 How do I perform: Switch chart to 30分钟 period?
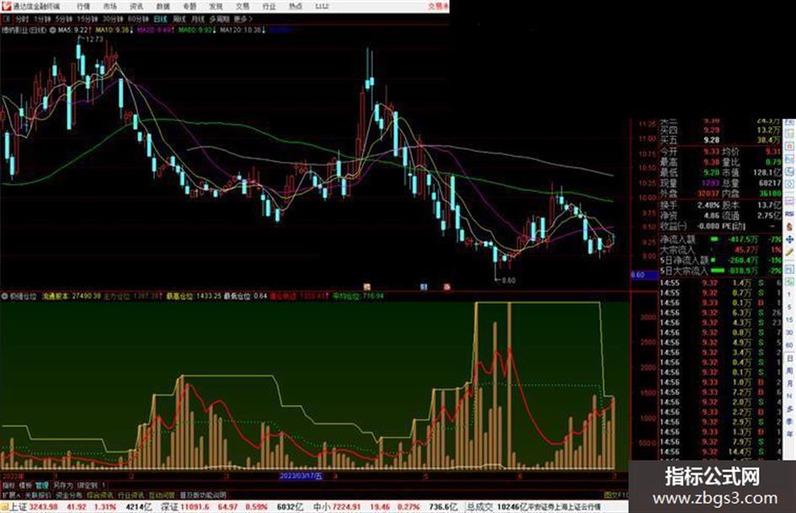(x=113, y=19)
